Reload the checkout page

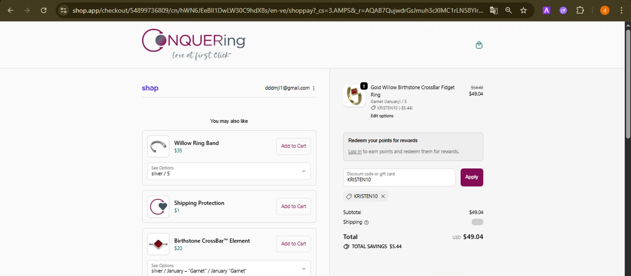44,10
